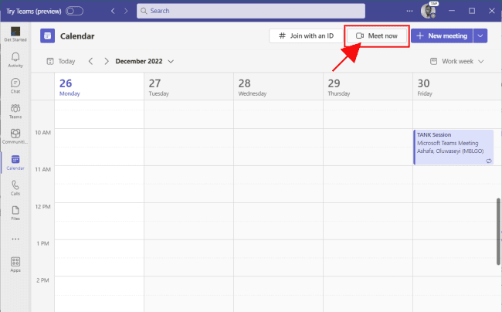Viewport: 502px width, 312px height.
Task: Open the Apps store icon
Action: coord(15,265)
